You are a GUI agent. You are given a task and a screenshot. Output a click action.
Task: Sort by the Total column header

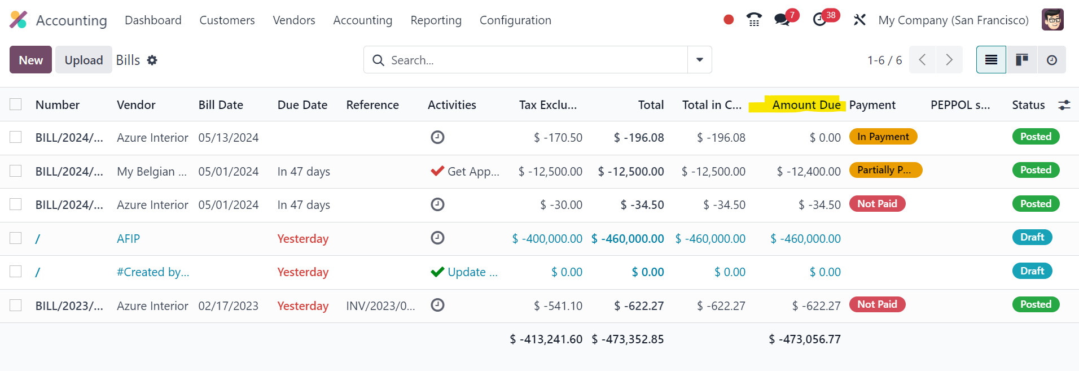(x=651, y=105)
